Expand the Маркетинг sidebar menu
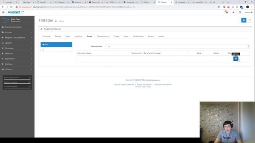 (x=17, y=59)
